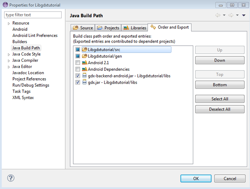Click the disabled Top button

click(220, 75)
